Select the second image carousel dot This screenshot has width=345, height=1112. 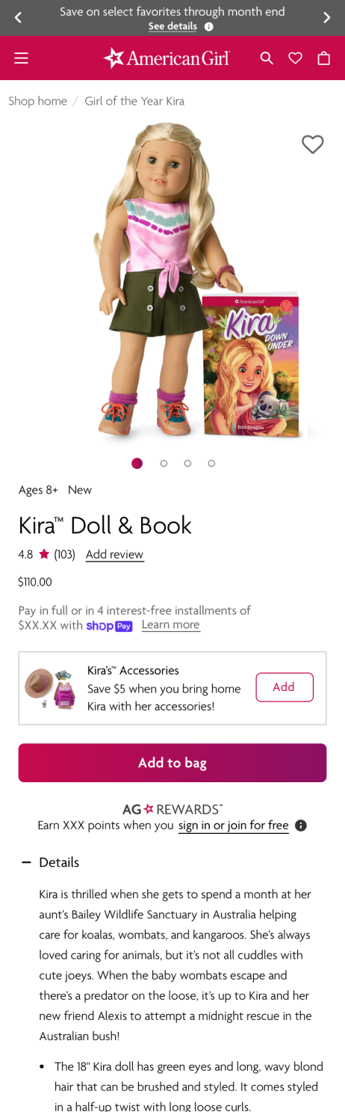pyautogui.click(x=164, y=464)
